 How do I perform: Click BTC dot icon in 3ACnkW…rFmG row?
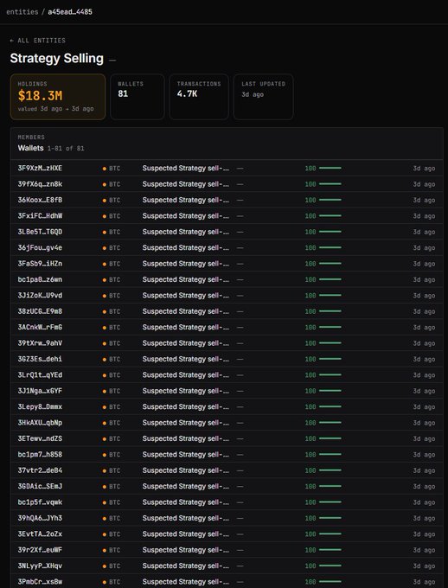point(105,328)
